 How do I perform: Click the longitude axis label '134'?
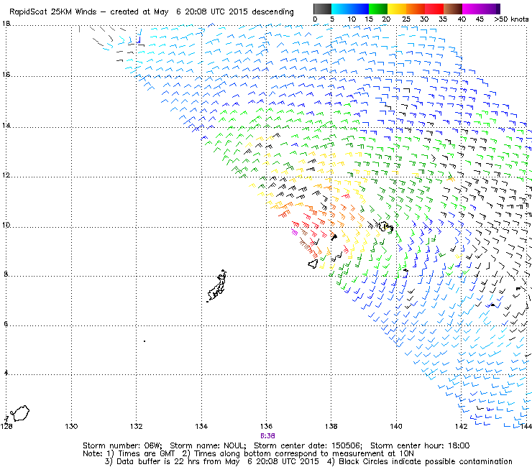pos(201,426)
